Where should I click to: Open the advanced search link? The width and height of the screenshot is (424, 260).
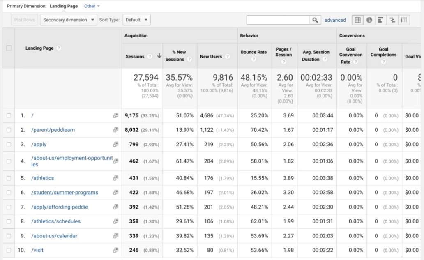pyautogui.click(x=335, y=20)
